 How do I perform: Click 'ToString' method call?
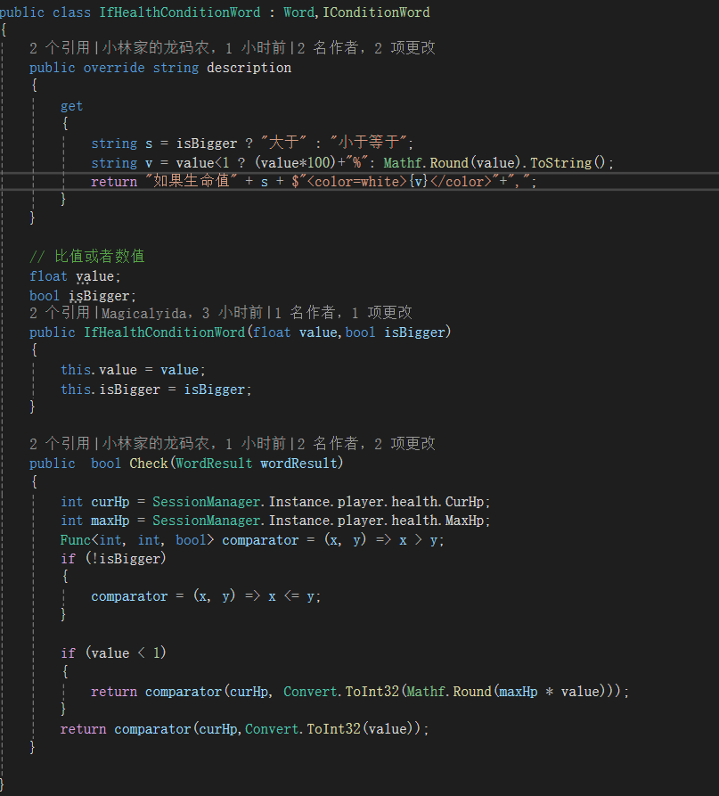tap(561, 163)
